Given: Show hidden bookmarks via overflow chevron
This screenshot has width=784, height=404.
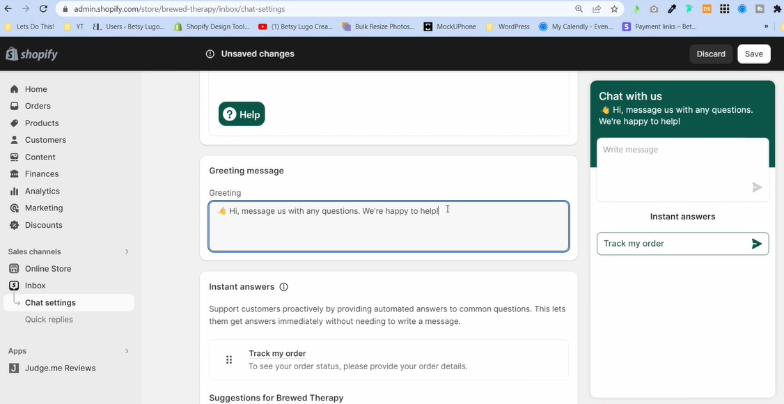Looking at the screenshot, I should click(x=766, y=26).
